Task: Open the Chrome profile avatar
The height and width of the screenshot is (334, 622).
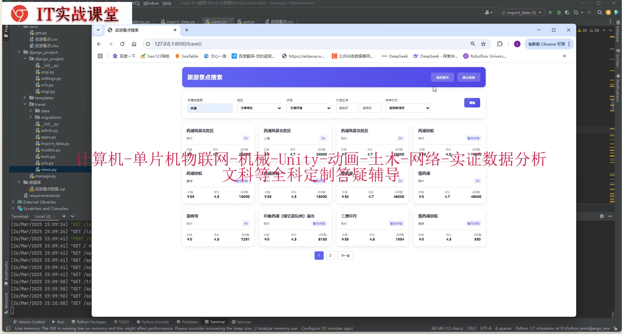Action: pos(517,44)
